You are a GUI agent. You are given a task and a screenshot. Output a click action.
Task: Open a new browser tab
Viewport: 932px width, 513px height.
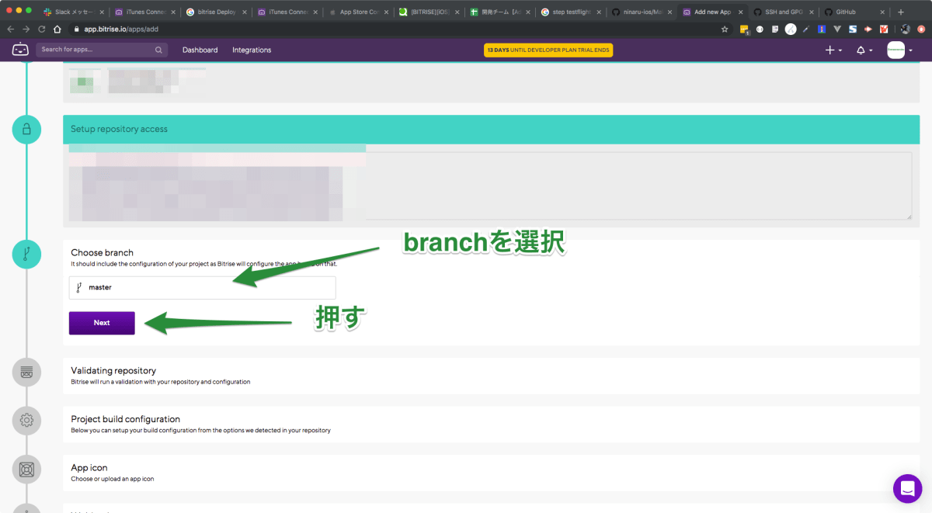pyautogui.click(x=901, y=12)
